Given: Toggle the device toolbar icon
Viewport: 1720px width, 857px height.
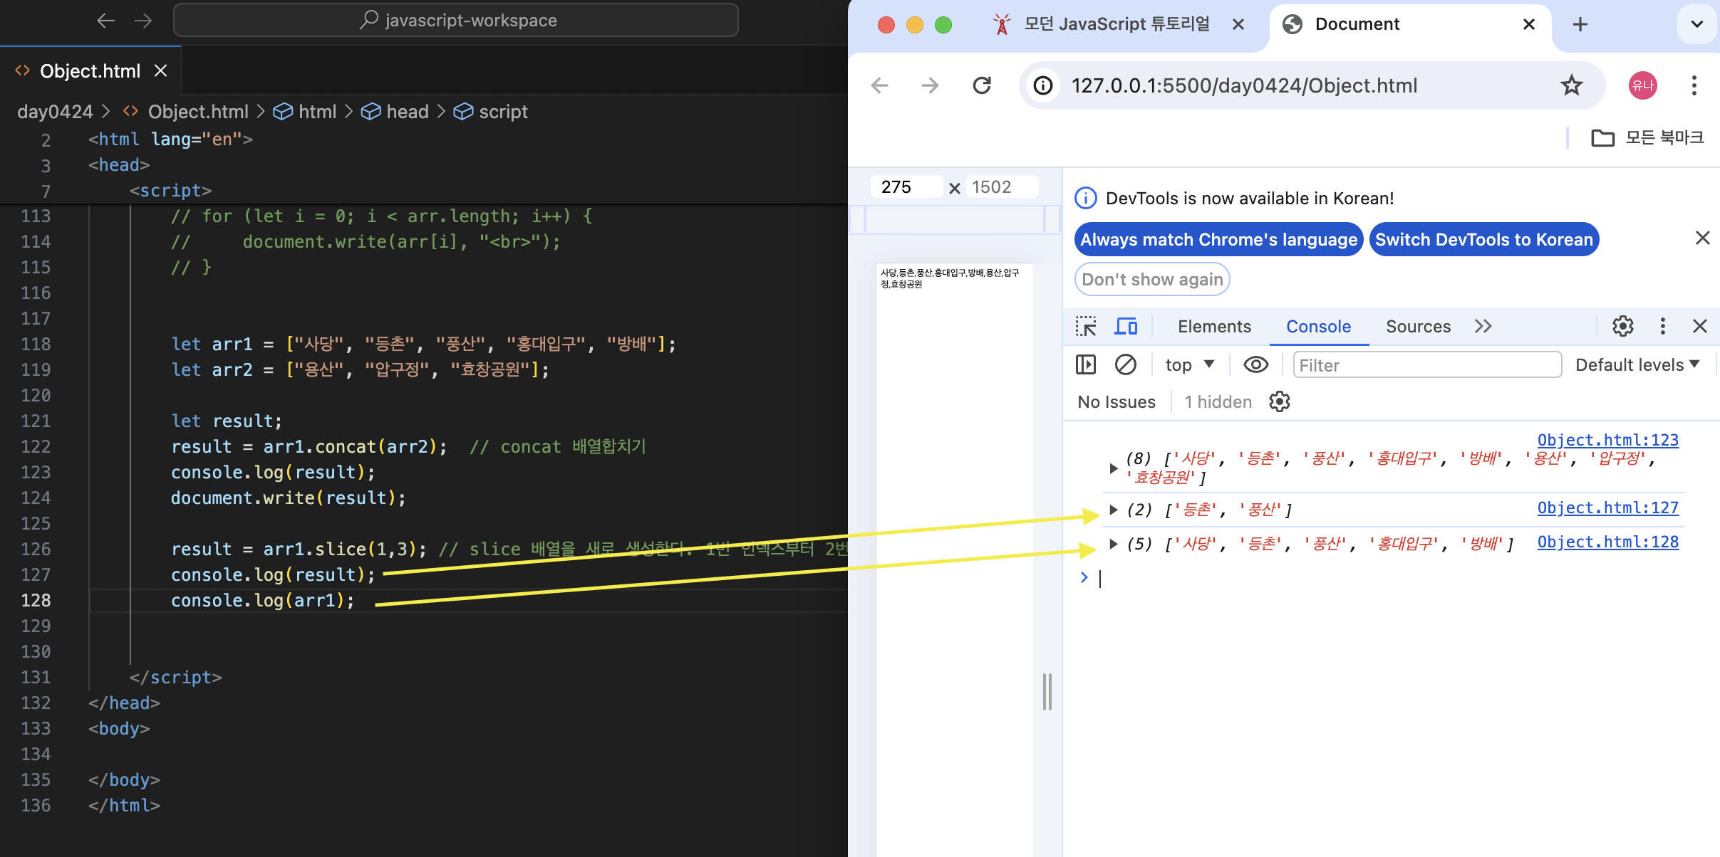Looking at the screenshot, I should click(1126, 327).
